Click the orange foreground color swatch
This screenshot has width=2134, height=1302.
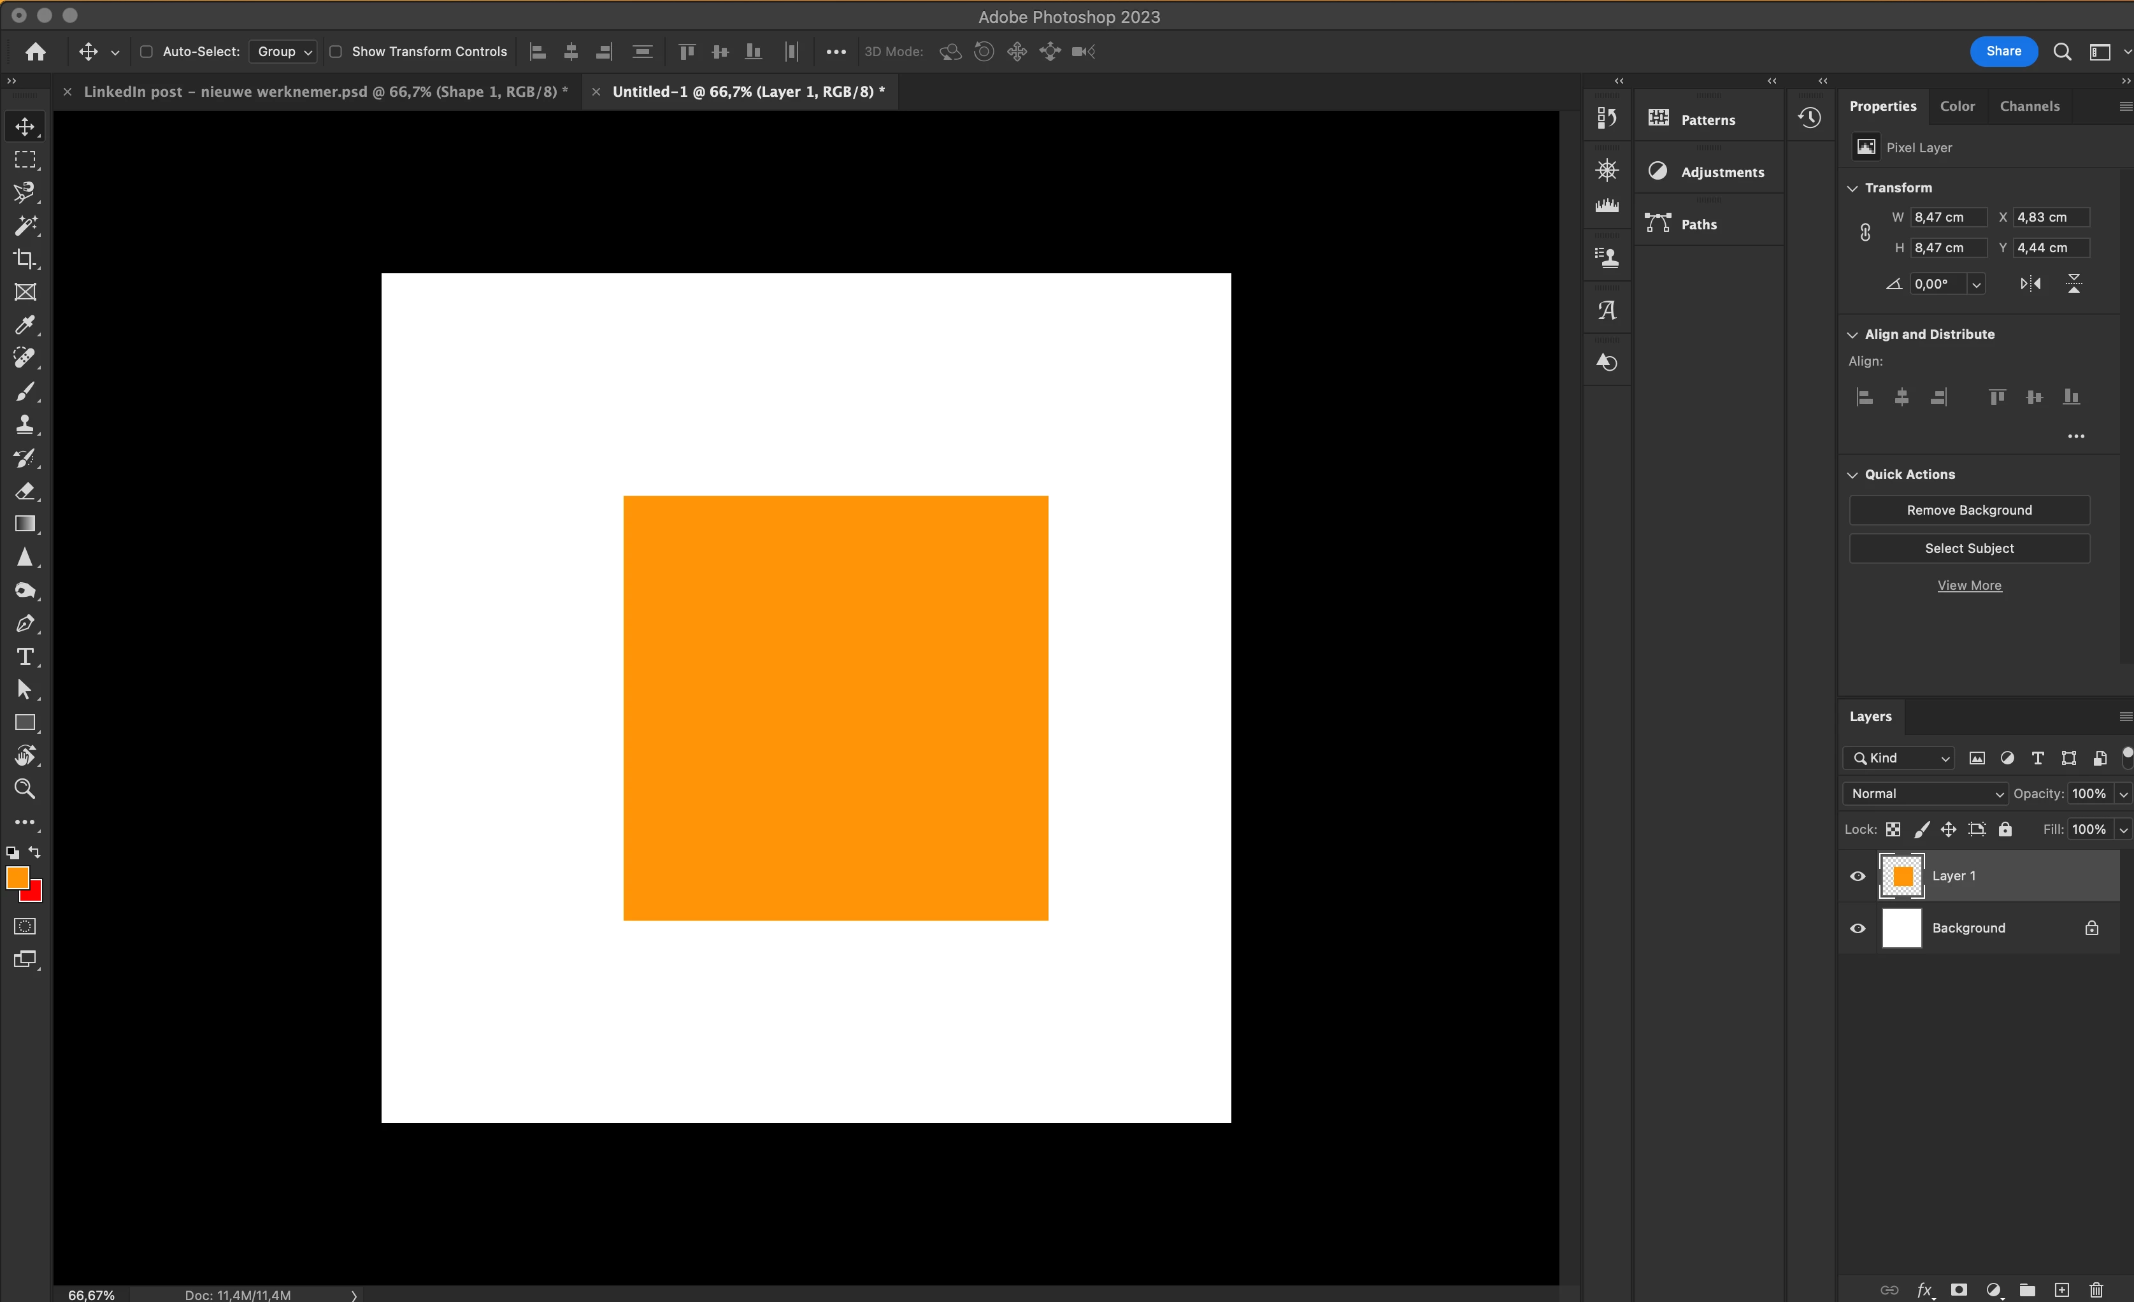17,876
